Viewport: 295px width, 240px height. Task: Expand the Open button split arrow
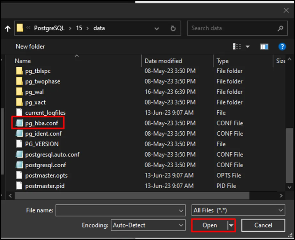click(231, 225)
